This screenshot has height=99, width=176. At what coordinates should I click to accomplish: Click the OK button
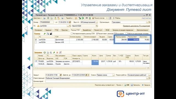[127, 85]
